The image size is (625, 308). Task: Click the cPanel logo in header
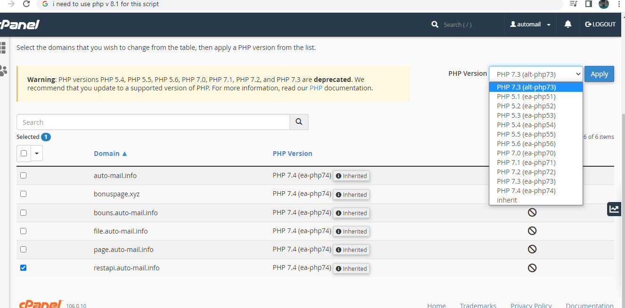coord(20,24)
